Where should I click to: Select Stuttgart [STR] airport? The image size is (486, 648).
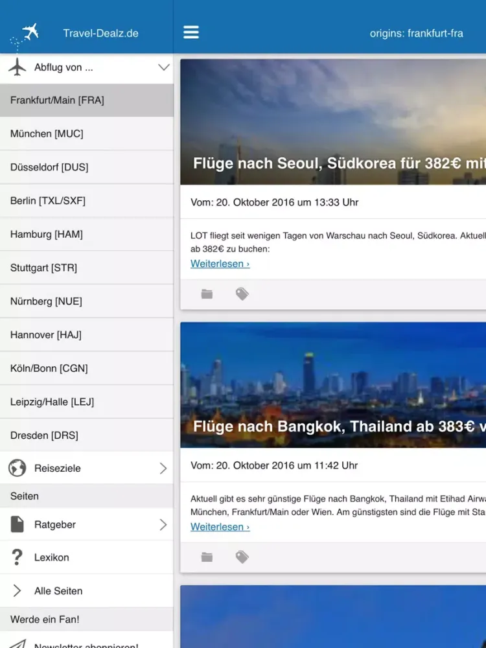[x=87, y=268]
